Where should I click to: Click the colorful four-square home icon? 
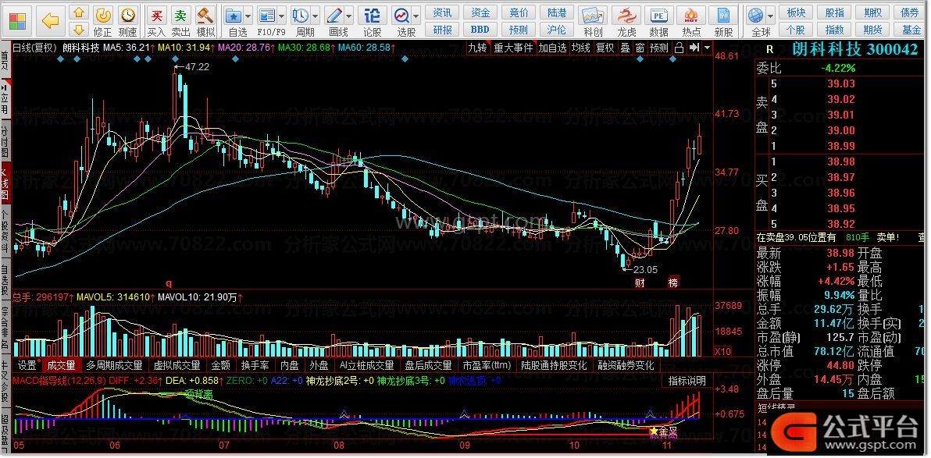click(17, 21)
